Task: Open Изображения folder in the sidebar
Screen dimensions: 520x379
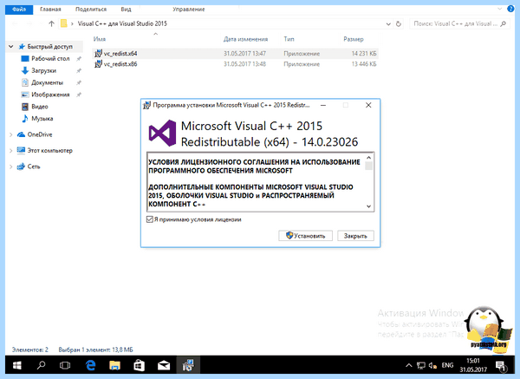Action: coord(50,95)
